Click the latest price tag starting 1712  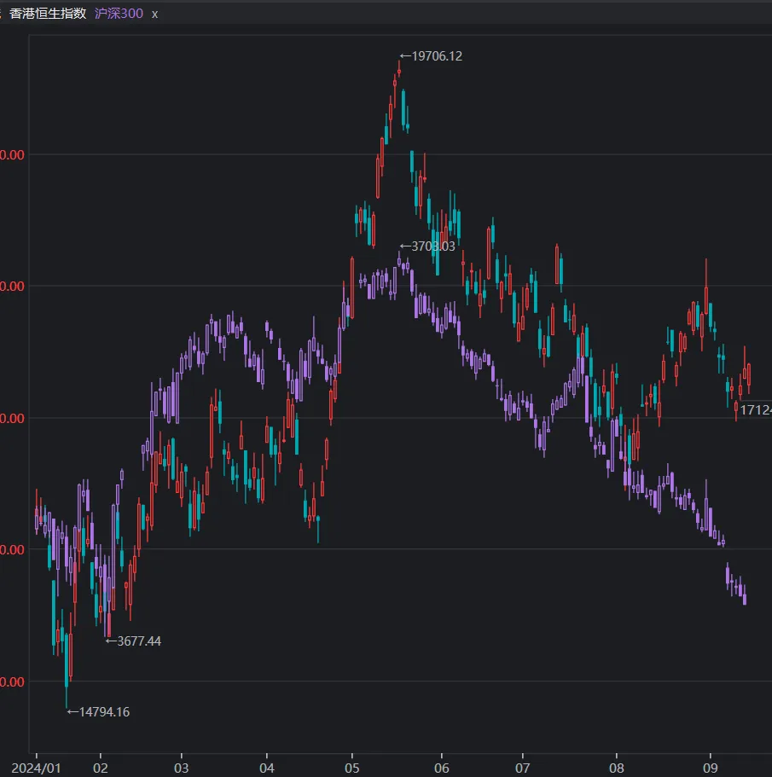tap(755, 410)
